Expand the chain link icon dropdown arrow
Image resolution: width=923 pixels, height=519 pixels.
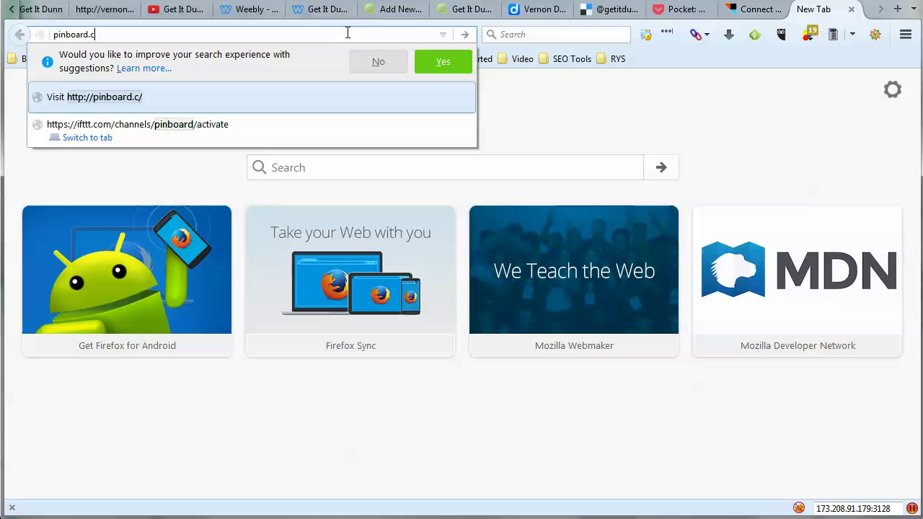click(707, 35)
